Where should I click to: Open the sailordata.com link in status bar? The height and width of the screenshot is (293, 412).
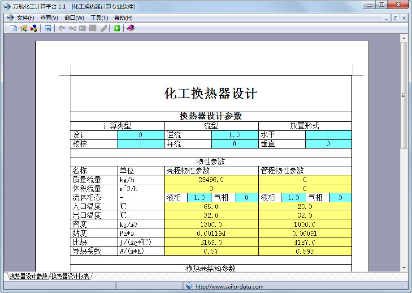coord(230,286)
